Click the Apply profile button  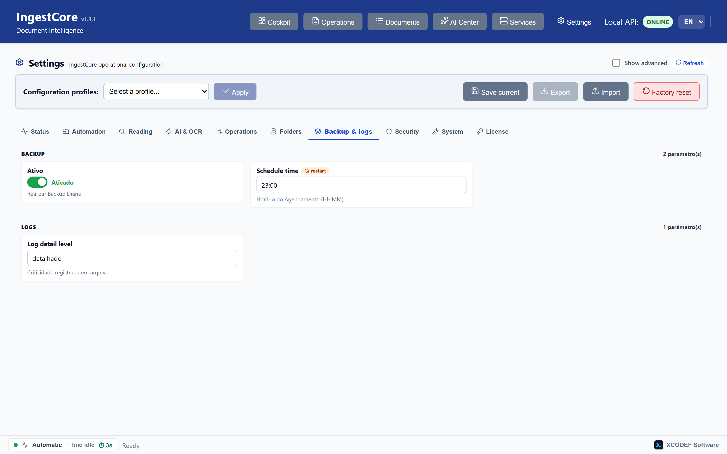tap(235, 92)
